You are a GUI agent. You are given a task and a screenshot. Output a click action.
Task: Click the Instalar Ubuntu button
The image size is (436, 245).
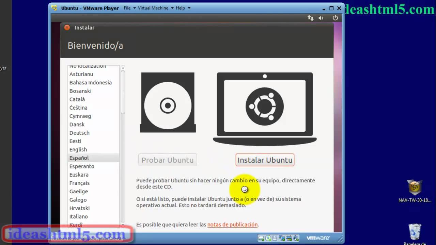(x=265, y=160)
